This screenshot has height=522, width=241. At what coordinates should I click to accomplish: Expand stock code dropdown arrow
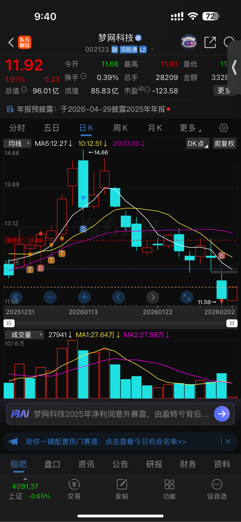pyautogui.click(x=153, y=50)
